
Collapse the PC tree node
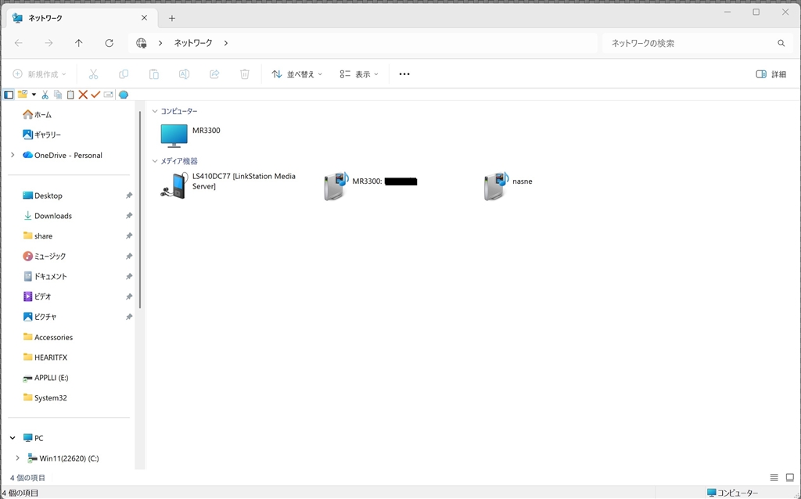point(13,438)
